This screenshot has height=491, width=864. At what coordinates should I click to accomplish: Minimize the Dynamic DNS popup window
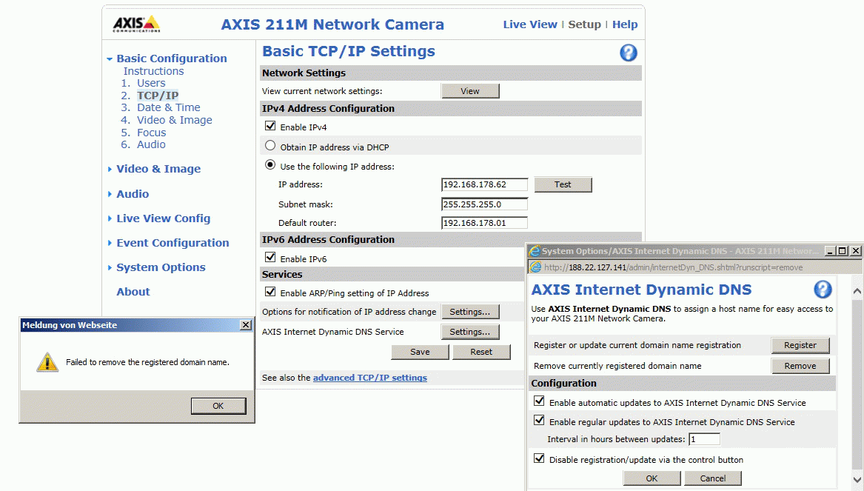(829, 251)
